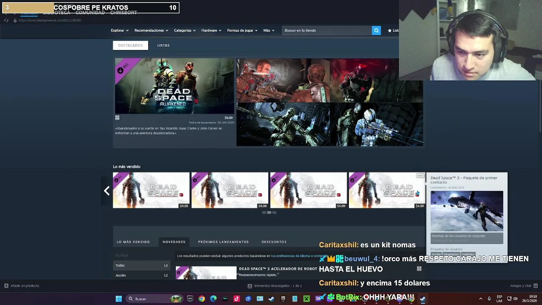This screenshot has height=305, width=542.
Task: Open the Descuentos tab
Action: tap(274, 242)
